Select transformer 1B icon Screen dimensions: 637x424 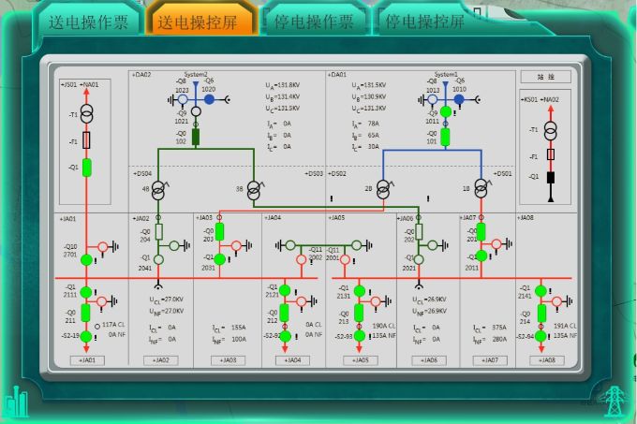pyautogui.click(x=481, y=190)
